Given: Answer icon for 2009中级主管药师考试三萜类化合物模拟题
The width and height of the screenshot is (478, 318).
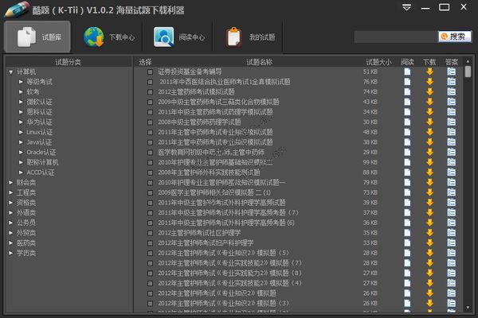Looking at the screenshot, I should tap(452, 102).
